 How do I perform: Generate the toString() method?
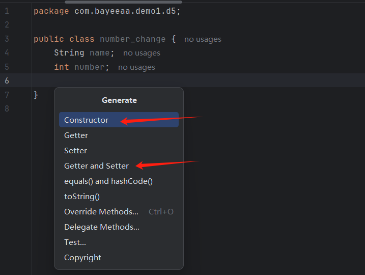point(81,197)
